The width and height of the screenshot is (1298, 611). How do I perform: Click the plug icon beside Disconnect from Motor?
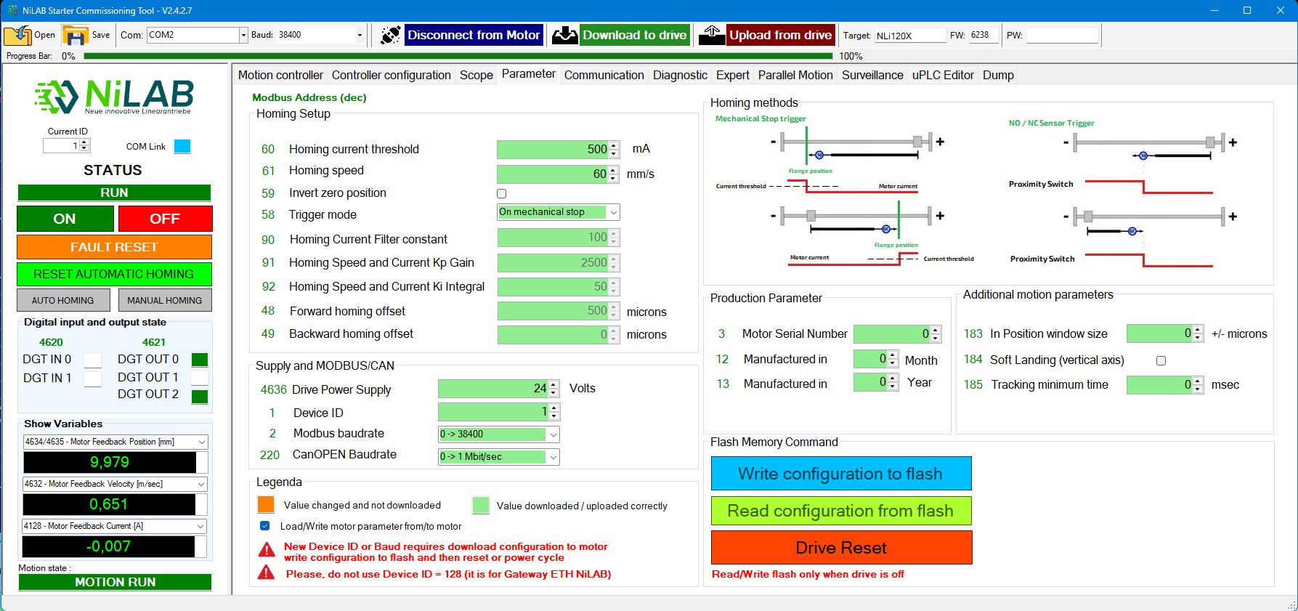390,35
